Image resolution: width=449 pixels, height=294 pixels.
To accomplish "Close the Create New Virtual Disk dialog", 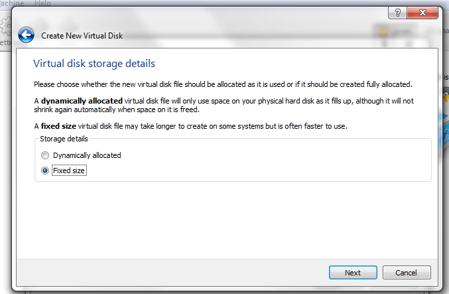I will tap(422, 13).
